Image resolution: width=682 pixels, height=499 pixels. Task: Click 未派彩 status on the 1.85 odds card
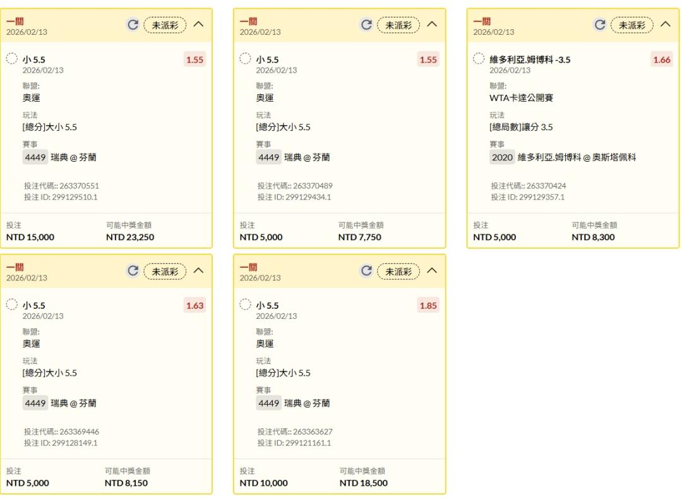coord(398,271)
